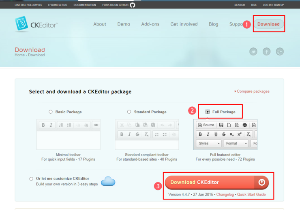This screenshot has height=210, width=300.
Task: Open the Styles dropdown in Full preview
Action: (x=209, y=143)
